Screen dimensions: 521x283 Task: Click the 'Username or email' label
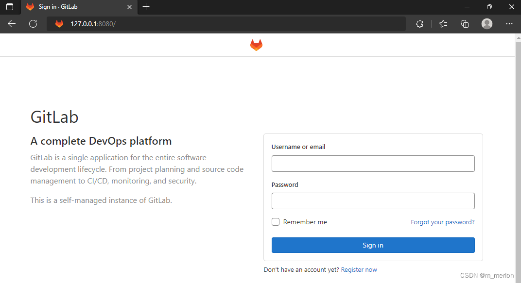(x=298, y=147)
